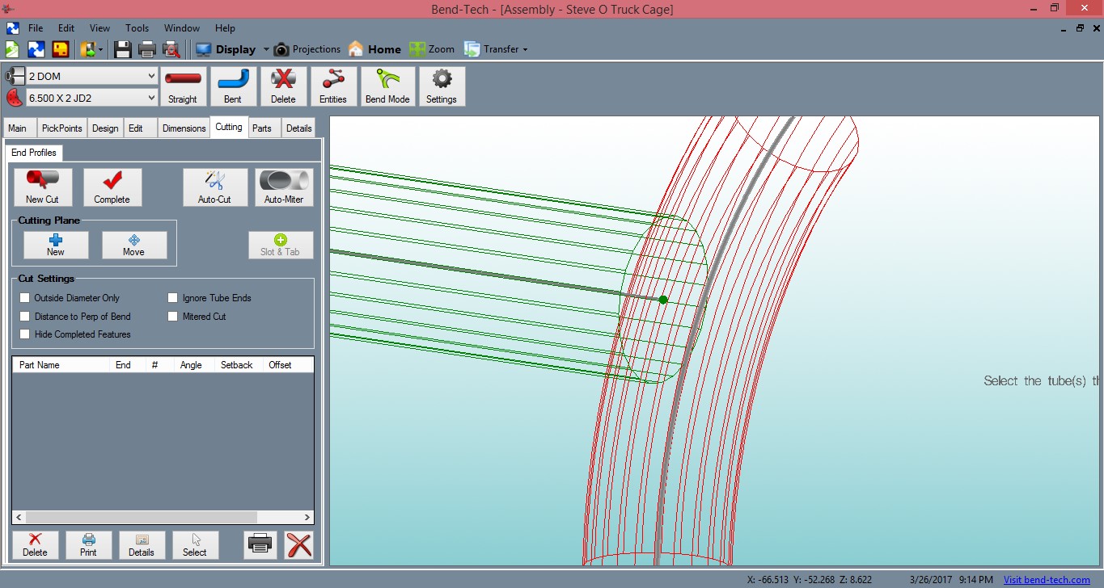Open the Edit menu
This screenshot has width=1104, height=588.
[66, 28]
